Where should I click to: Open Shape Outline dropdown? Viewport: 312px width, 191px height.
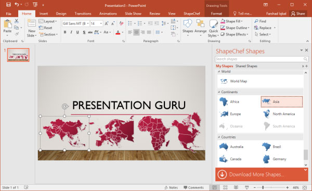(x=235, y=28)
